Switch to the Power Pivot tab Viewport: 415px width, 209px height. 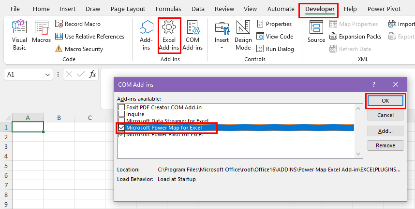tap(384, 9)
